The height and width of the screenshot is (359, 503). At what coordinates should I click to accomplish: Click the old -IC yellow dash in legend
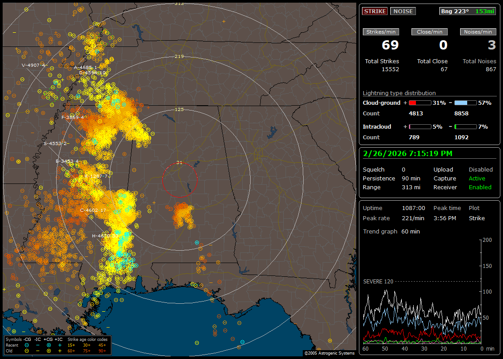38,351
